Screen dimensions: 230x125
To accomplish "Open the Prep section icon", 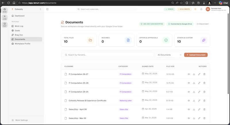I will click(5, 25).
